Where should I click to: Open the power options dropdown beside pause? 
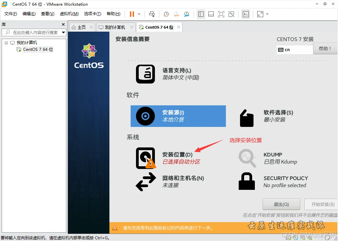[x=139, y=14]
